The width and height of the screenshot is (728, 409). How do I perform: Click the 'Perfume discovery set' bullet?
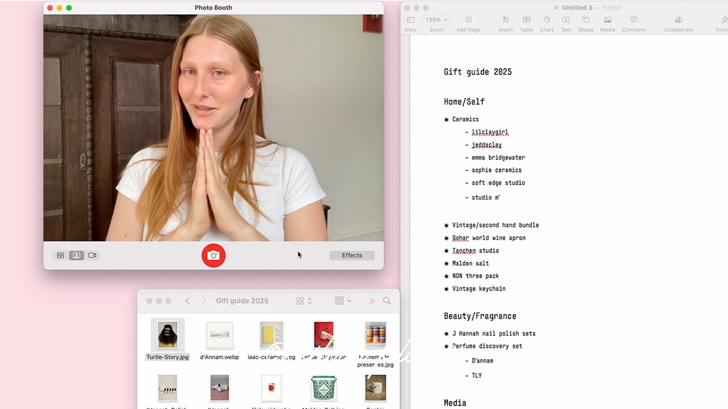pyautogui.click(x=487, y=346)
